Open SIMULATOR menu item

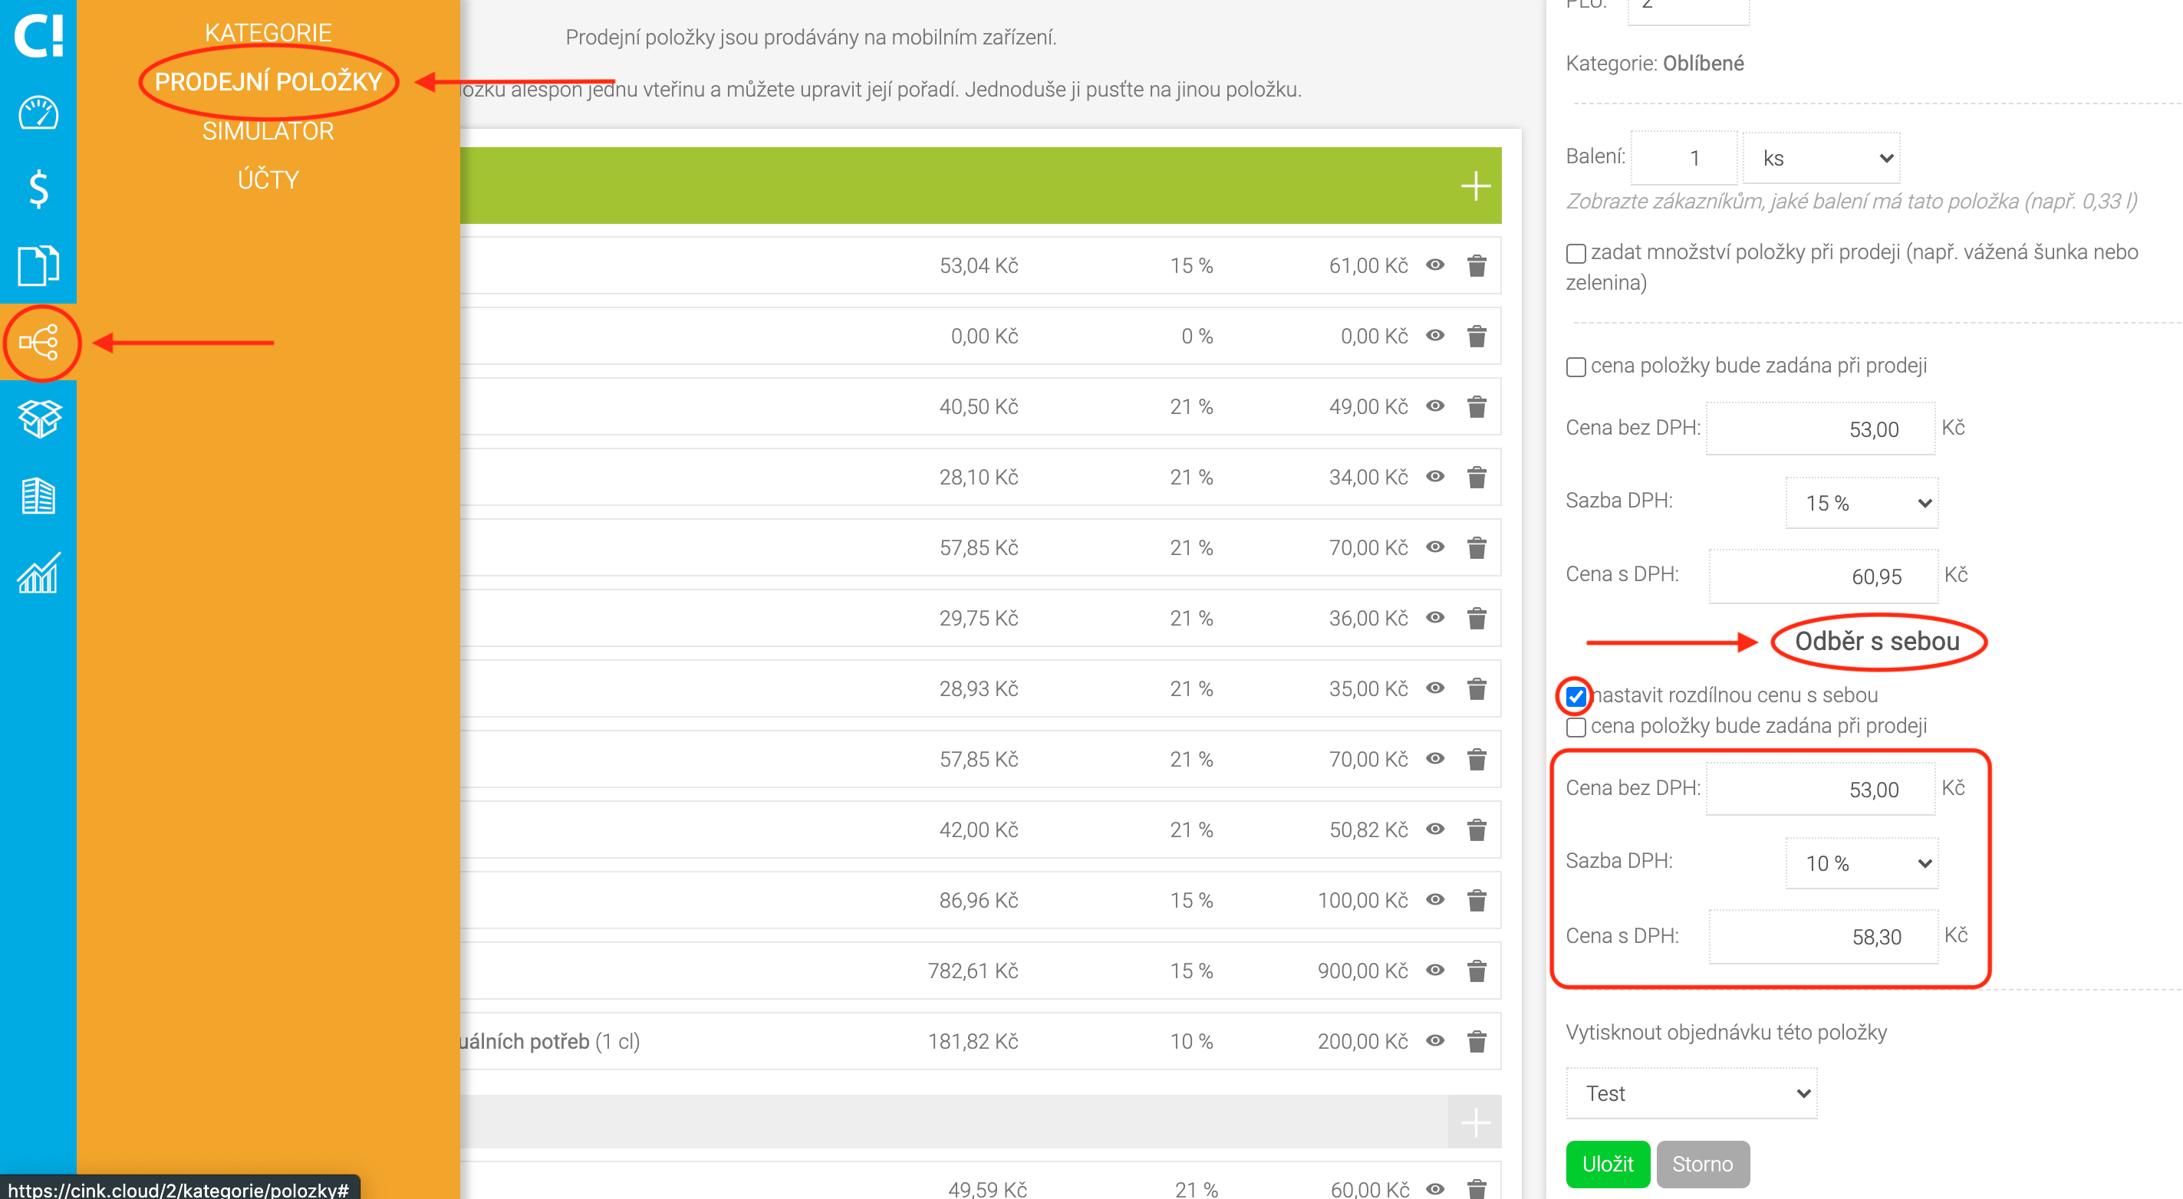pos(268,130)
